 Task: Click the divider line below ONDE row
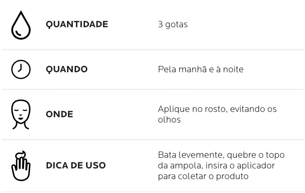(152, 139)
